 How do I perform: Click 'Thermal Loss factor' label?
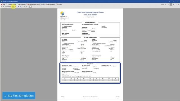tap(67, 66)
